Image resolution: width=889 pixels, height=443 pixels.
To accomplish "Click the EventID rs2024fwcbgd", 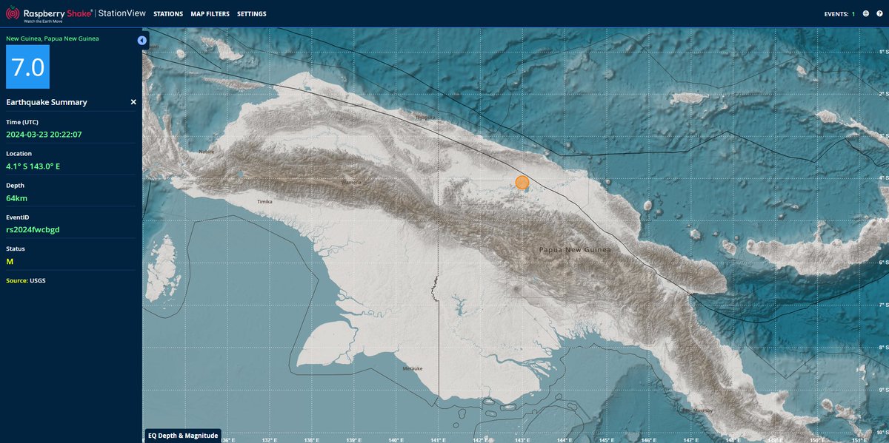I will [33, 230].
